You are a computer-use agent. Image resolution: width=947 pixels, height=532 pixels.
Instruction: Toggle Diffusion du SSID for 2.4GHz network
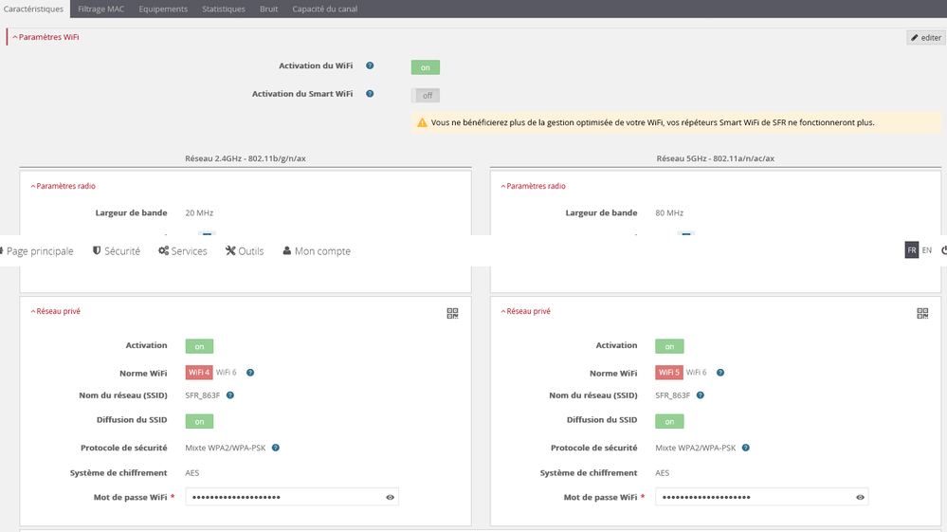(199, 421)
